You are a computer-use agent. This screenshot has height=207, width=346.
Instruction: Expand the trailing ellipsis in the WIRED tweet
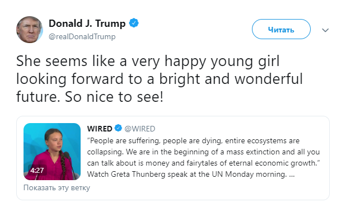tap(292, 175)
